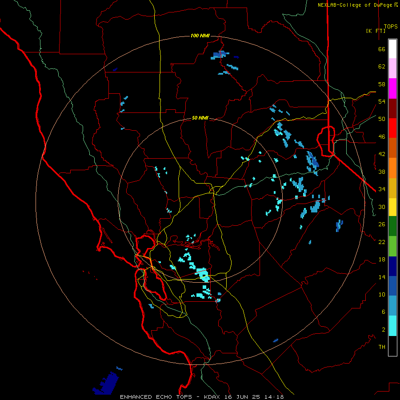Click the [K FT] units label
Viewport: 400px width, 400px height.
pyautogui.click(x=376, y=31)
